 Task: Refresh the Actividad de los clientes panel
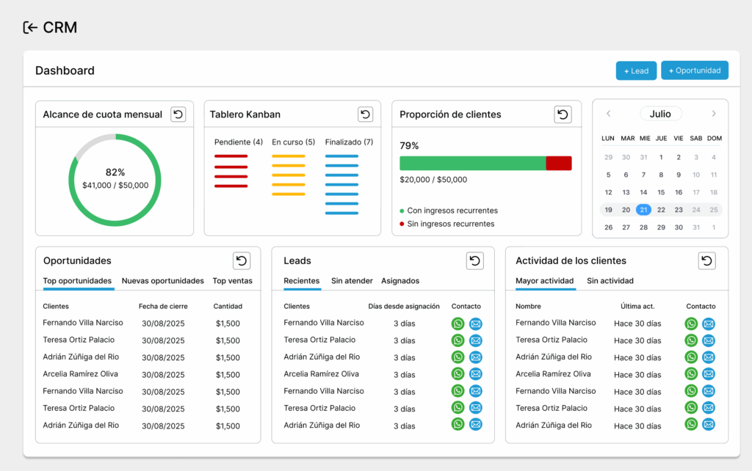click(706, 260)
